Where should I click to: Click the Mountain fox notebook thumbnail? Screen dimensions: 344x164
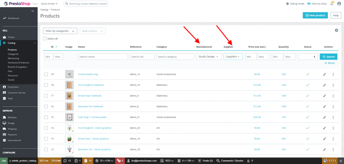point(69,106)
